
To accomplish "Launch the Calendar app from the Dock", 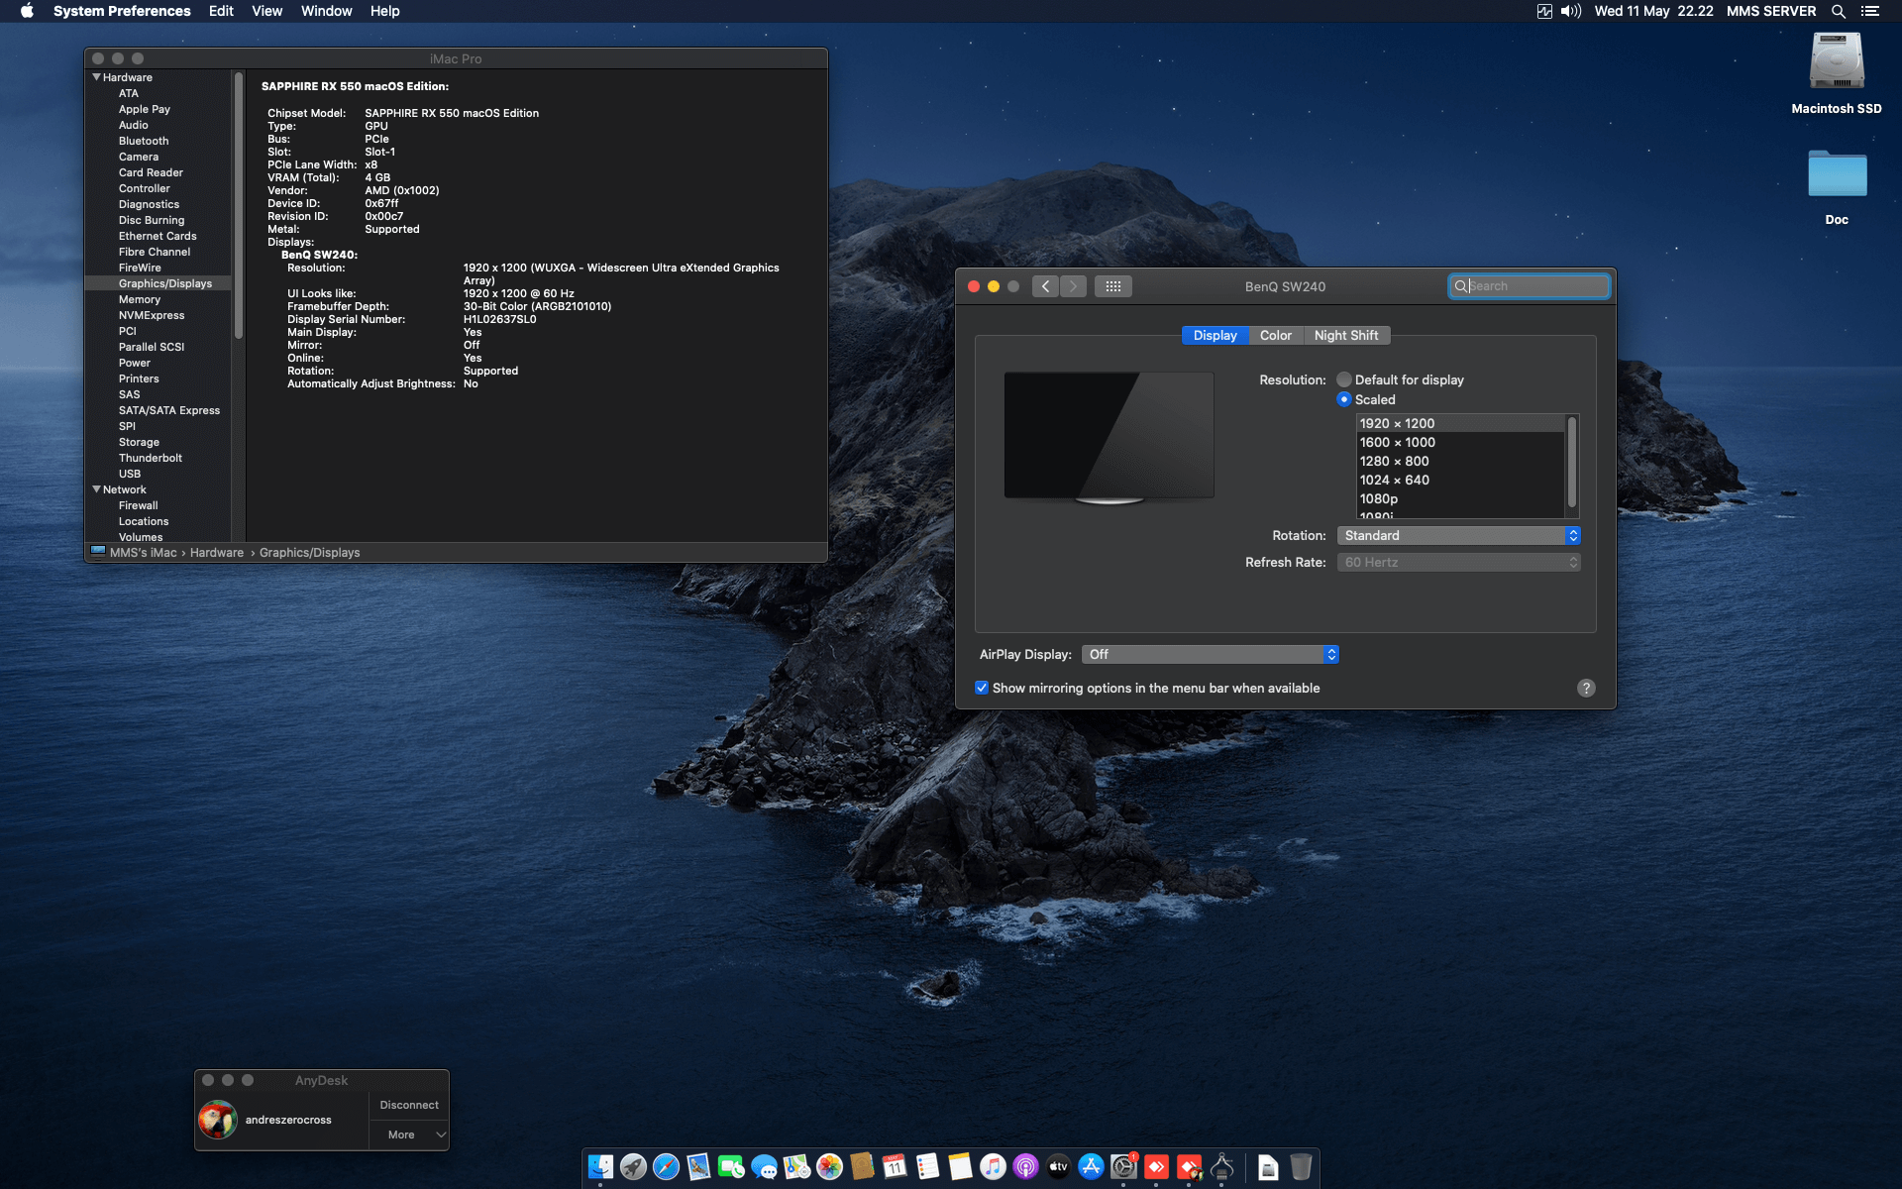I will 894,1166.
